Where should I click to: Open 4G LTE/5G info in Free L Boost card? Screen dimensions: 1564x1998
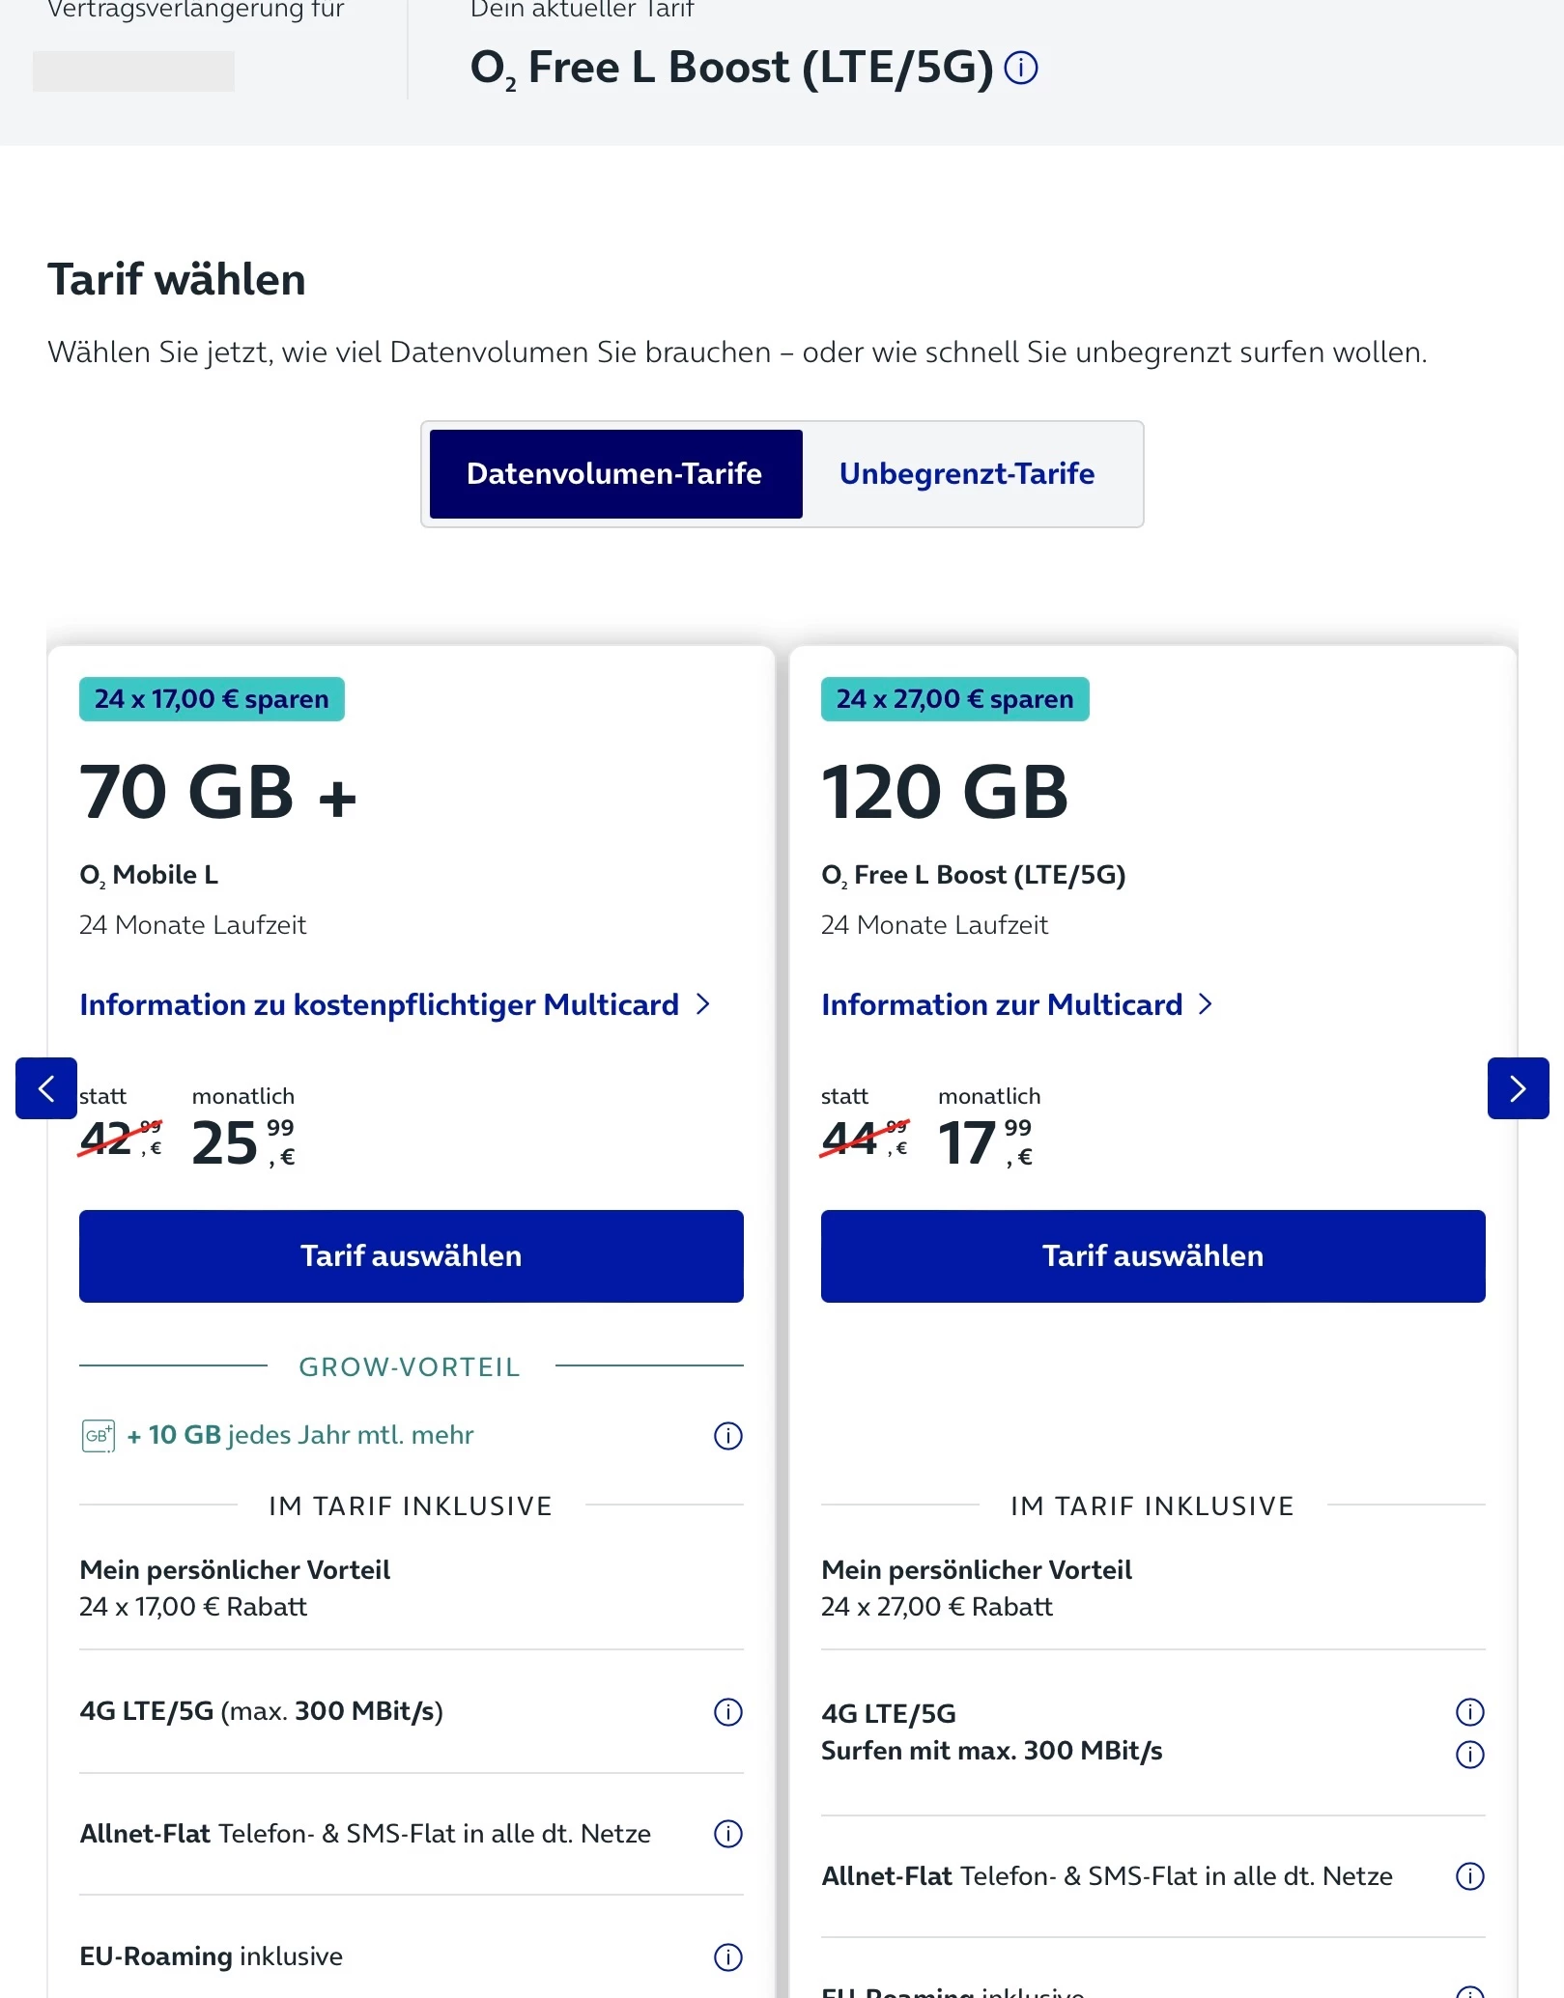1469,1712
